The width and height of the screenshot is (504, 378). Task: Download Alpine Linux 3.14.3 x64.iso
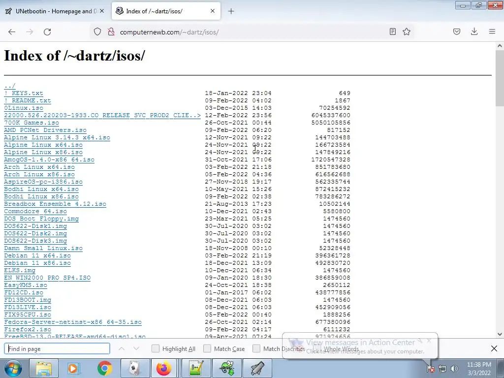pyautogui.click(x=57, y=138)
